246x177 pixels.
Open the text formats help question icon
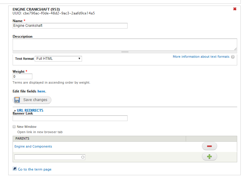[233, 57]
